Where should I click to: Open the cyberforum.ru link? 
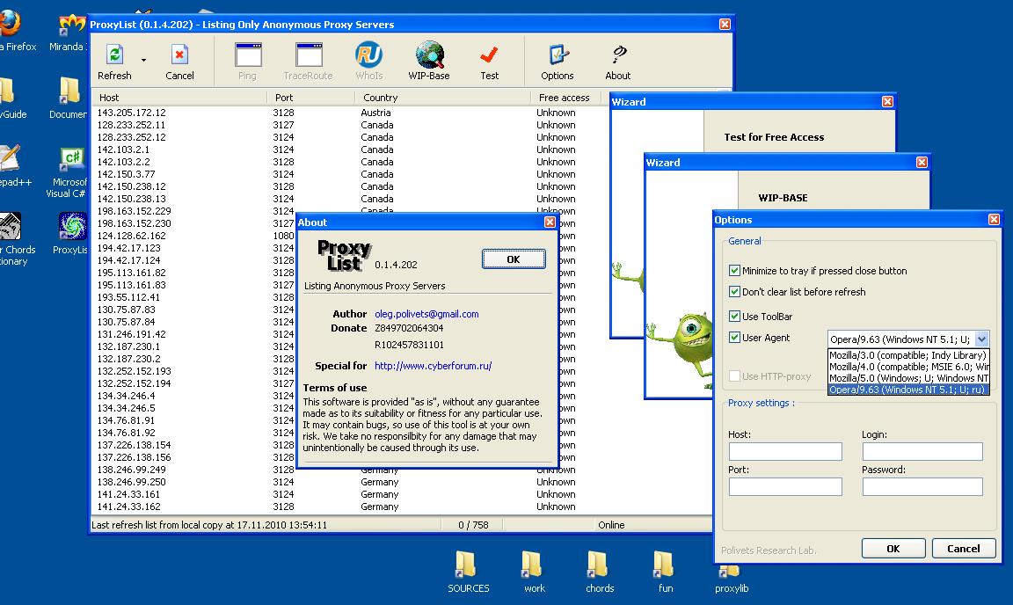433,365
